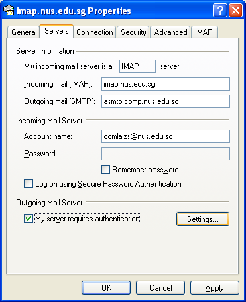Screen dimensions: 246x302
Task: Click the Account name text field
Action: click(166, 136)
